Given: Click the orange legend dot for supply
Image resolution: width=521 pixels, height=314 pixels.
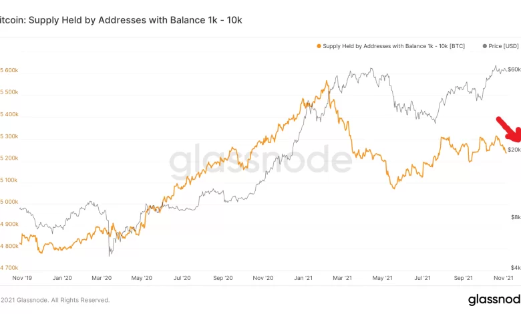Looking at the screenshot, I should 318,47.
